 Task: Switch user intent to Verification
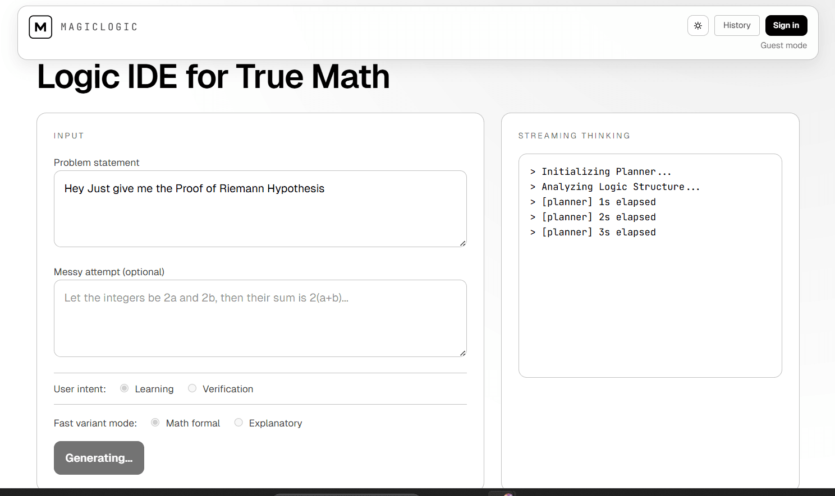[x=192, y=388]
